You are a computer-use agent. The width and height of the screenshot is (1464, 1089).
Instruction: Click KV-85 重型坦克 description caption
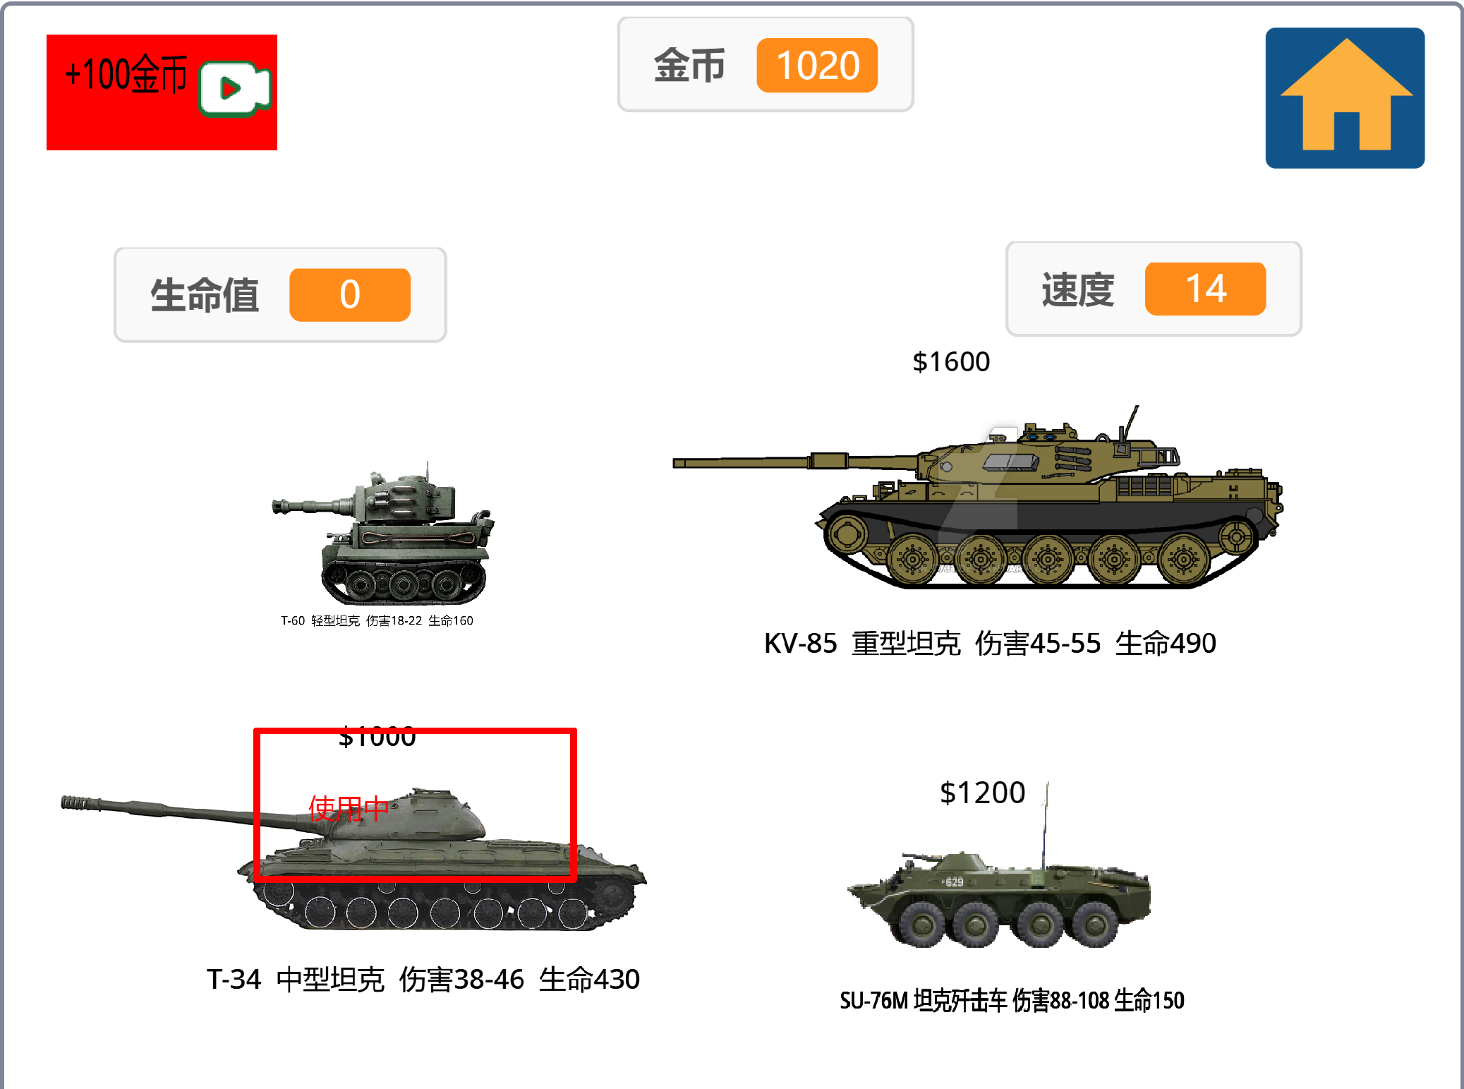coord(990,644)
